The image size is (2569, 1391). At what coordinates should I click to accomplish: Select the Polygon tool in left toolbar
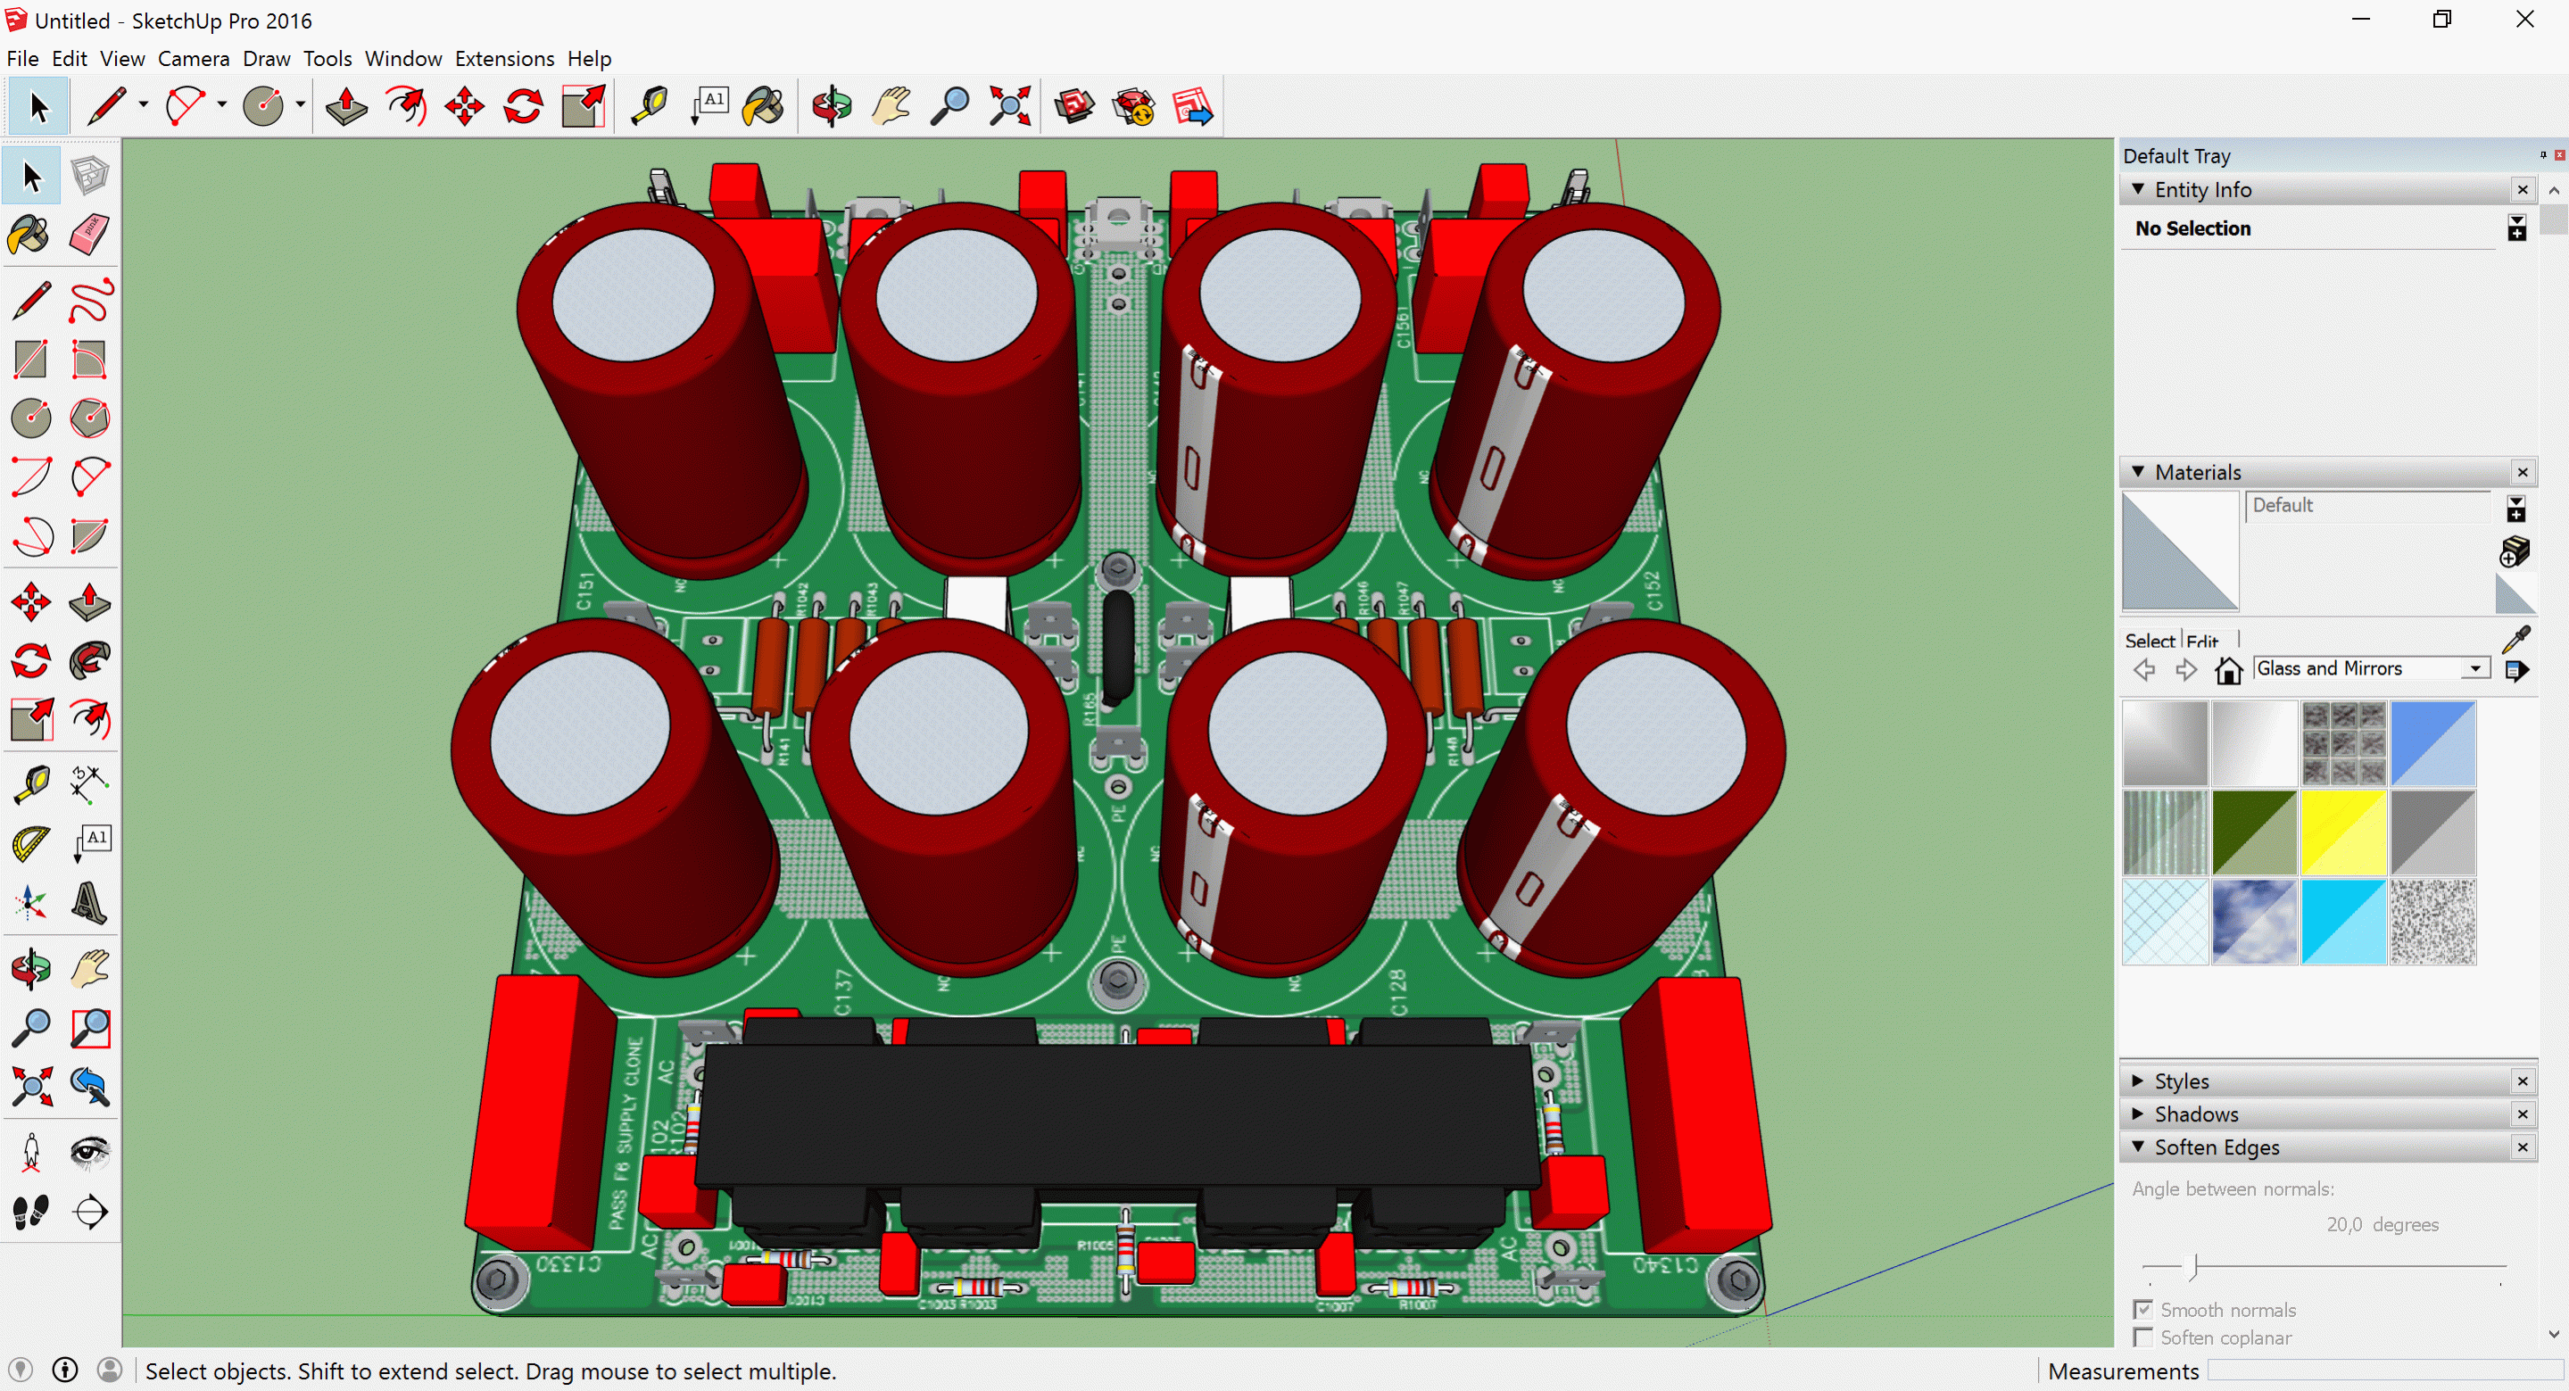pyautogui.click(x=90, y=418)
